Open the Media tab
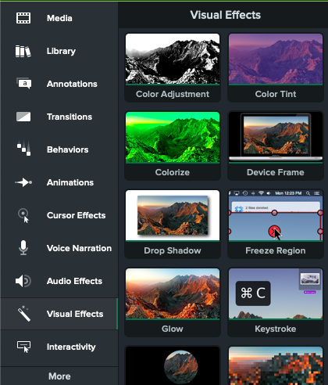 coord(59,18)
